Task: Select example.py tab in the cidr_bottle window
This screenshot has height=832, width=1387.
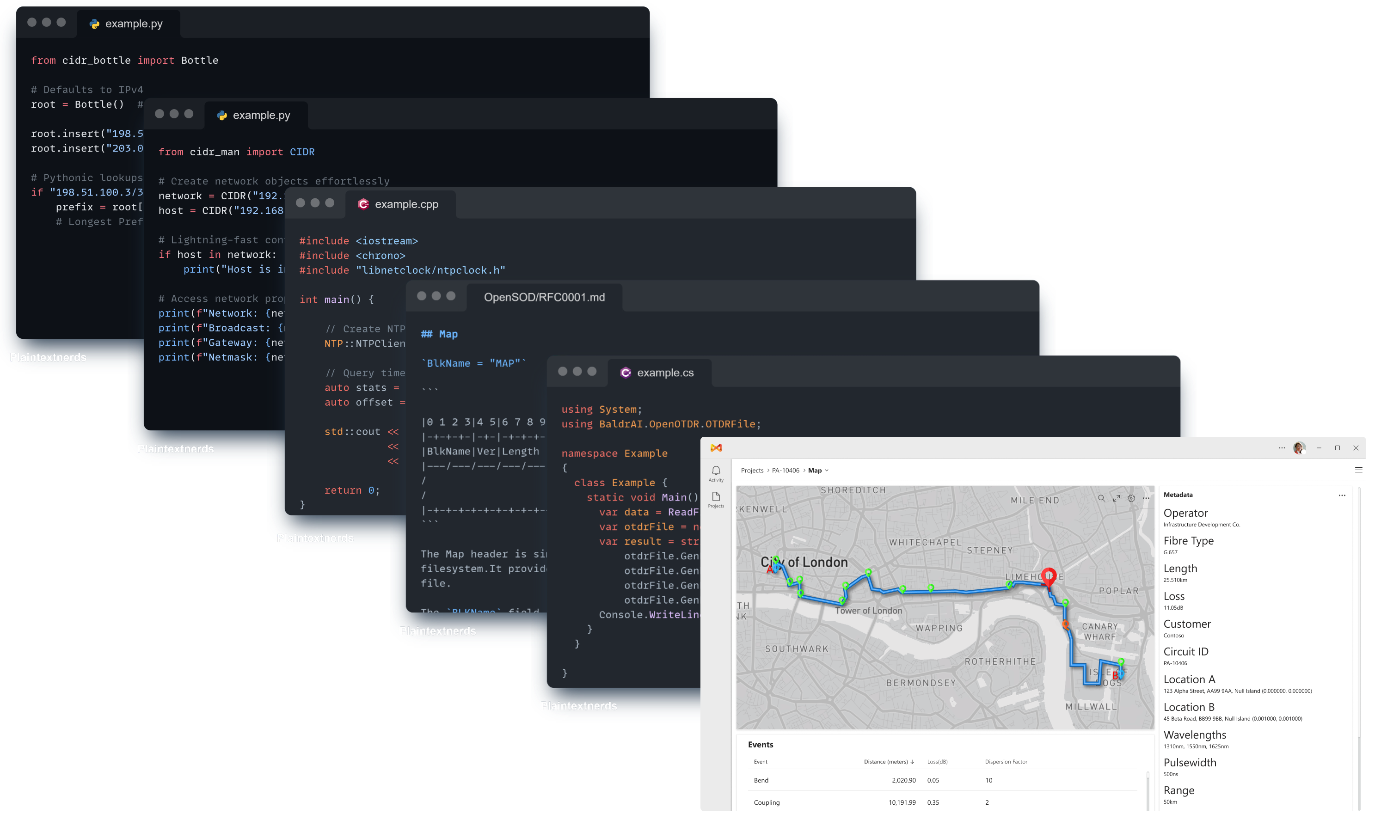Action: [x=128, y=24]
